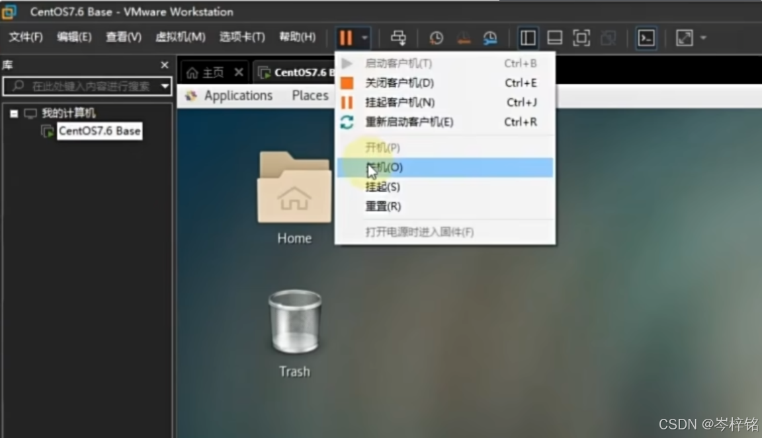Image resolution: width=762 pixels, height=438 pixels.
Task: Open the 文件(F) menu
Action: coord(26,37)
